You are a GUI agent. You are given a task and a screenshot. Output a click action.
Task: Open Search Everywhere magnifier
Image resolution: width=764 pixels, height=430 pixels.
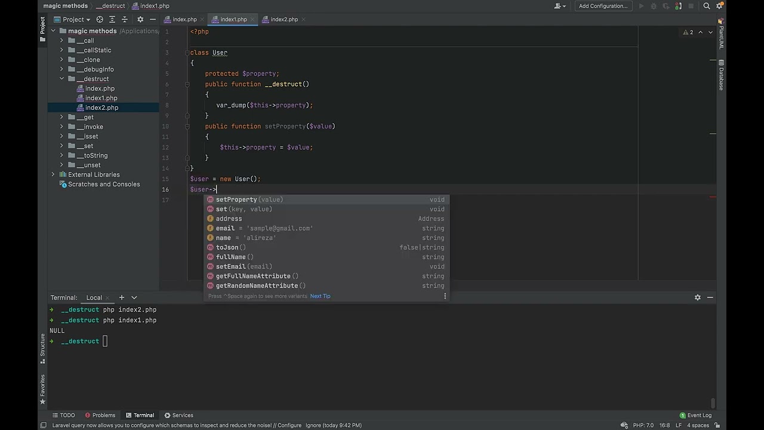(707, 6)
